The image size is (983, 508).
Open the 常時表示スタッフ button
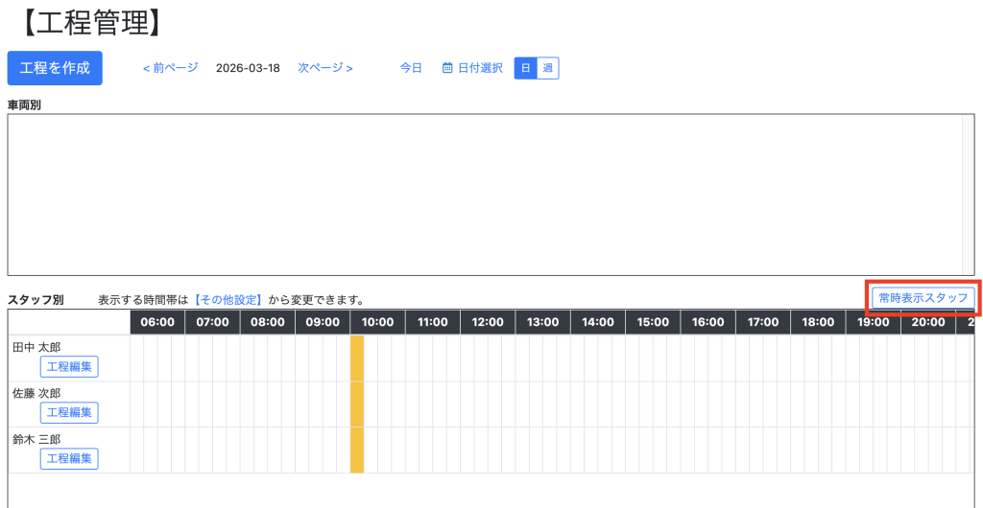[923, 298]
